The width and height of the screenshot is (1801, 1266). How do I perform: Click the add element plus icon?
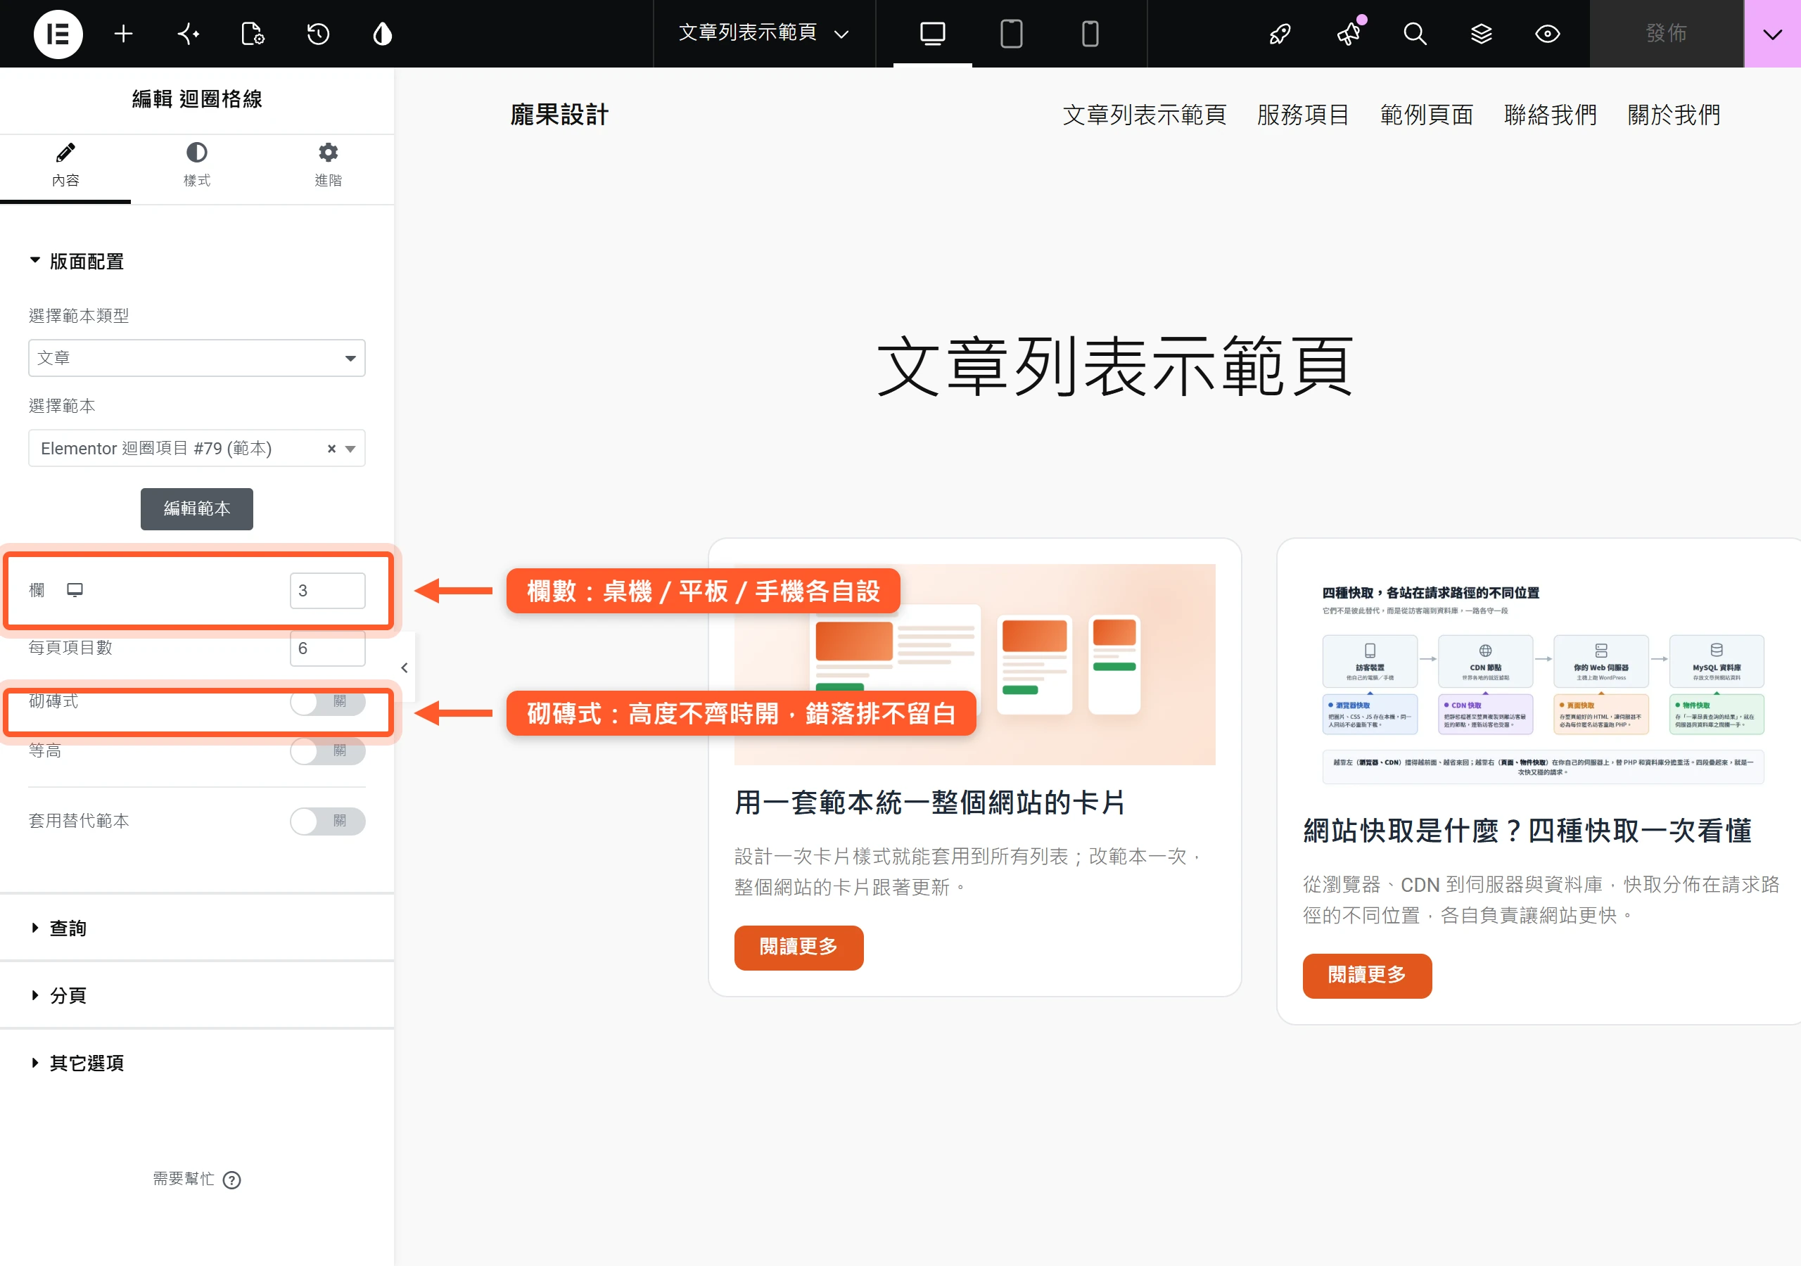(x=123, y=34)
